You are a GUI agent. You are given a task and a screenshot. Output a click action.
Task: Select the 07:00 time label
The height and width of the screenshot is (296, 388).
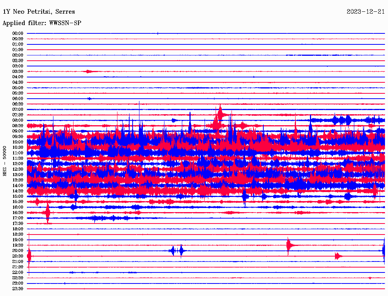[18, 109]
